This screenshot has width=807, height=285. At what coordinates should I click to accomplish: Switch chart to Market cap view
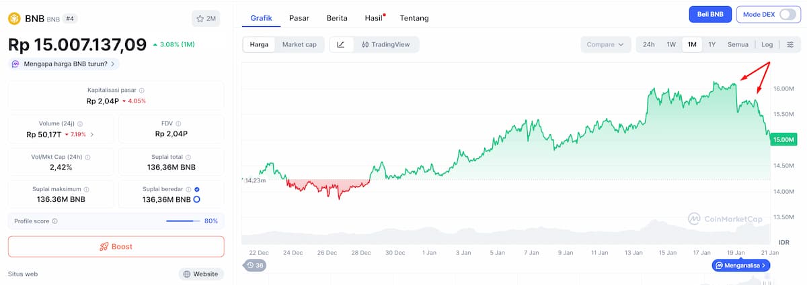point(299,45)
